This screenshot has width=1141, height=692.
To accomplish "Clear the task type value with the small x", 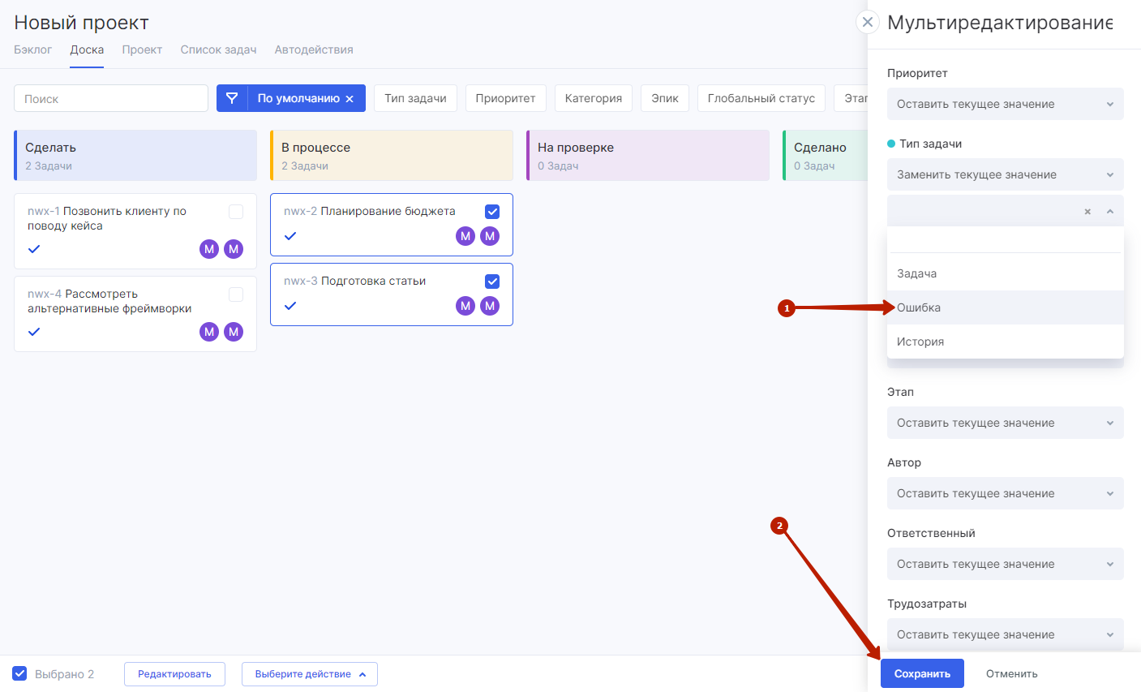I will 1087,212.
